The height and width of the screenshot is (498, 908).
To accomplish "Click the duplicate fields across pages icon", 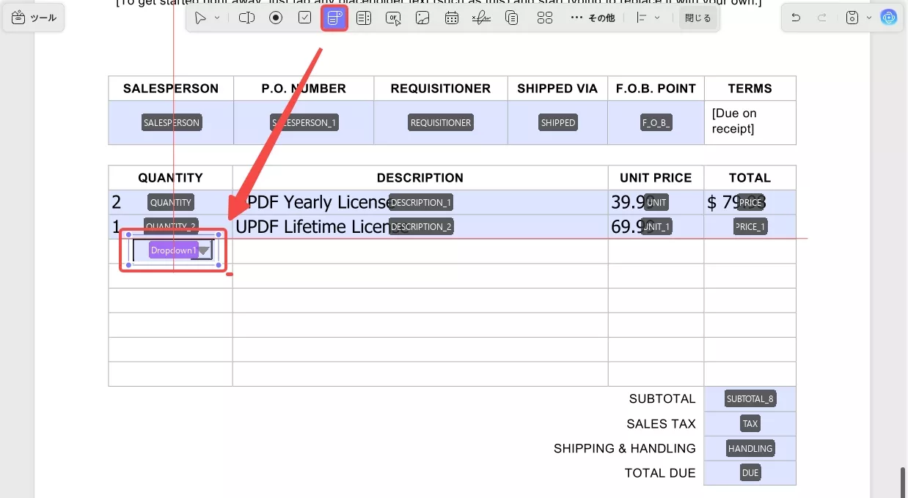I will click(512, 18).
